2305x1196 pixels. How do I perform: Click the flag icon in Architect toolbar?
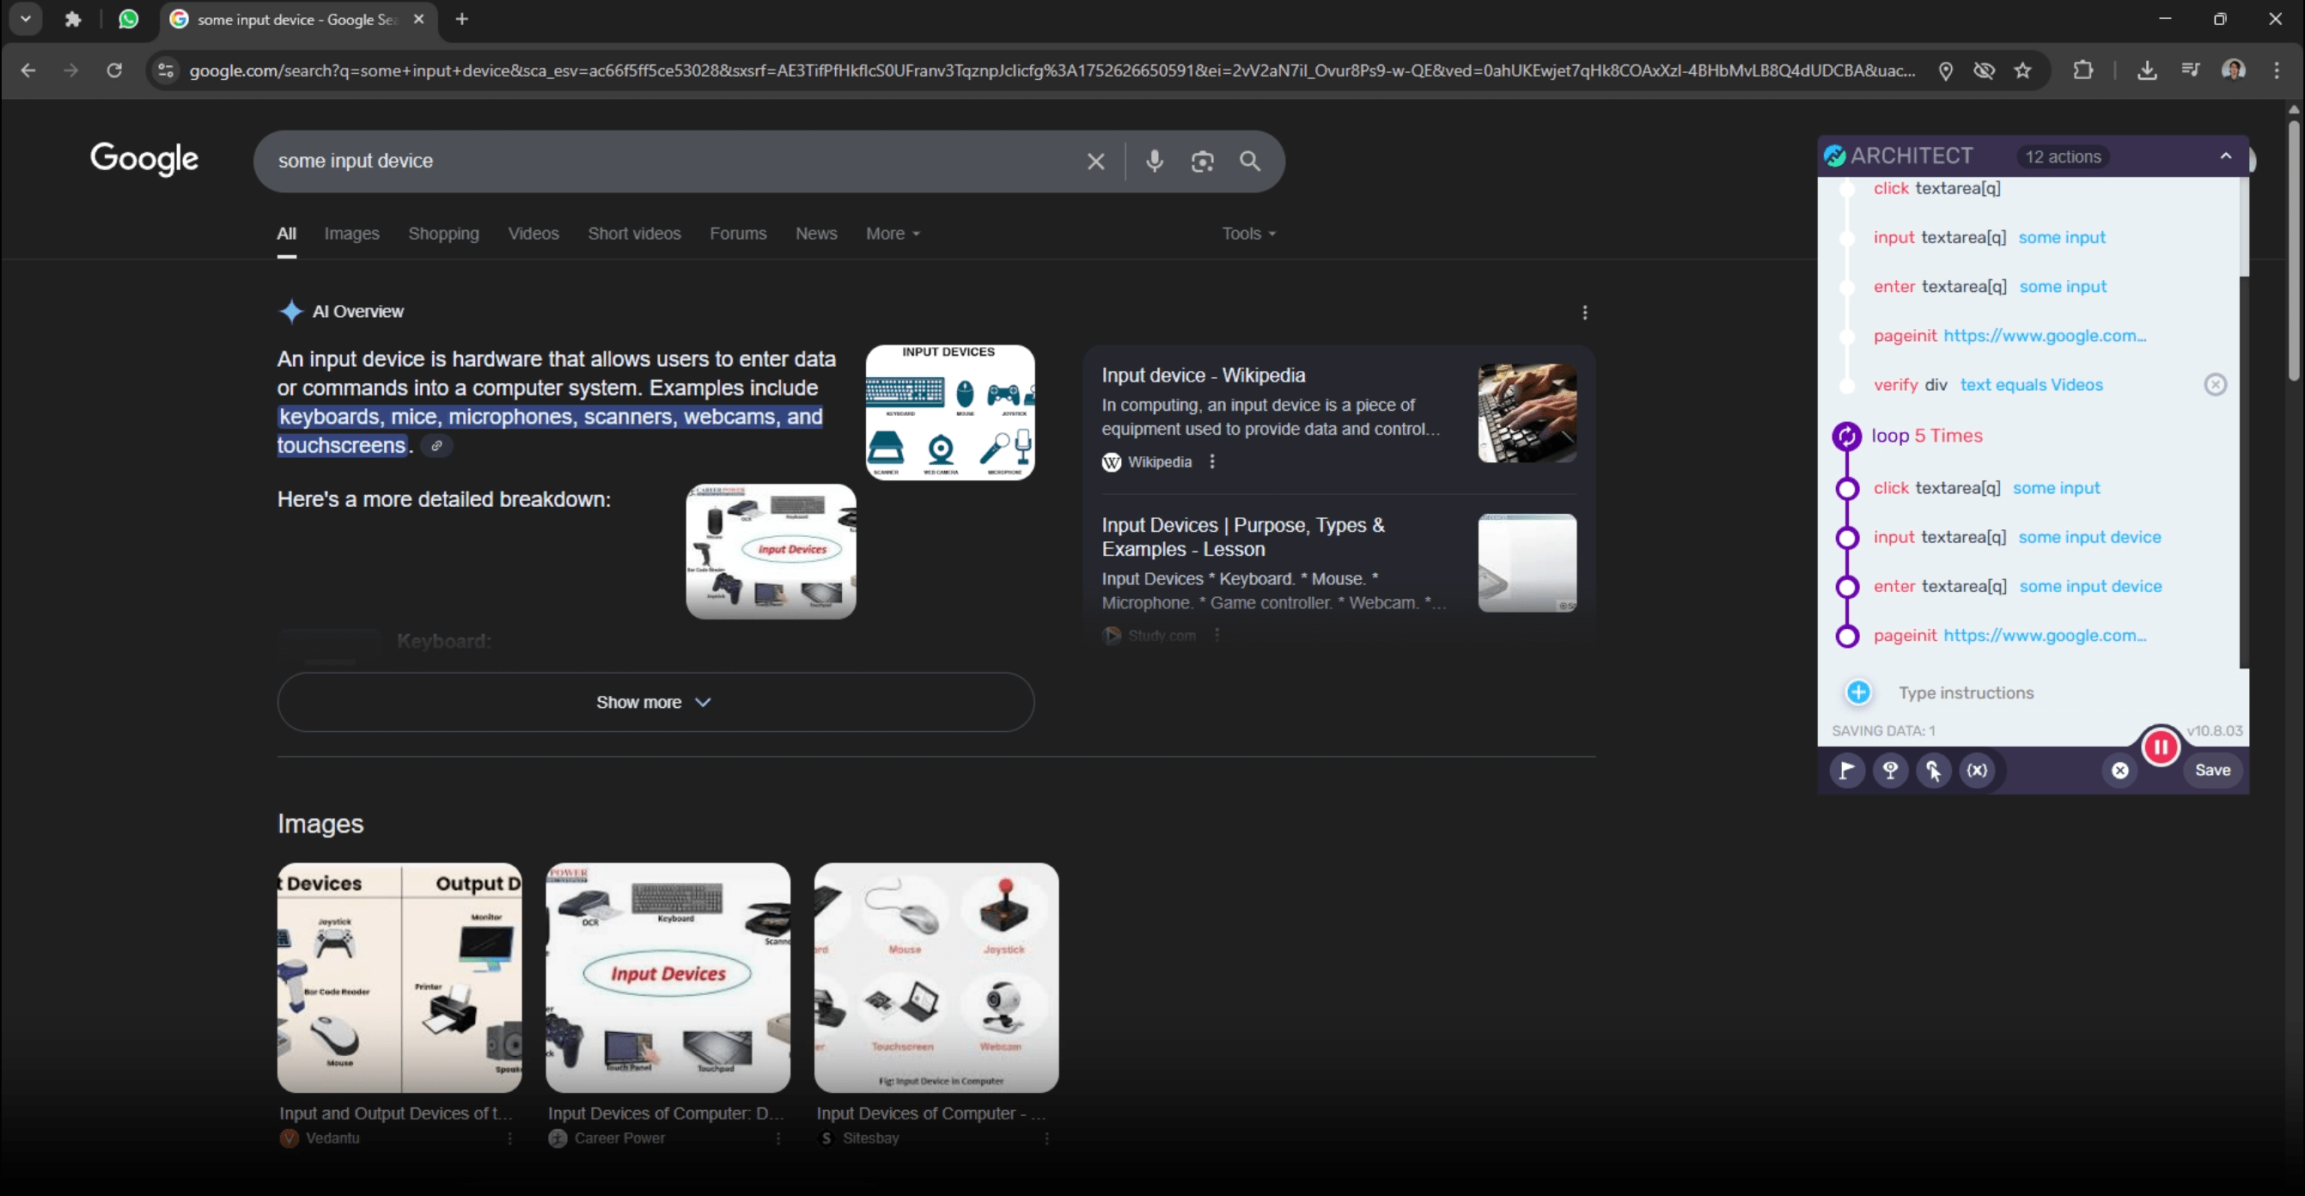[1846, 770]
